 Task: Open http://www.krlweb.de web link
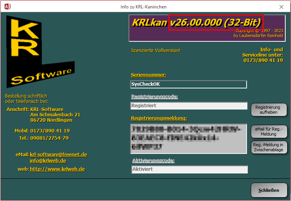pyautogui.click(x=57, y=169)
